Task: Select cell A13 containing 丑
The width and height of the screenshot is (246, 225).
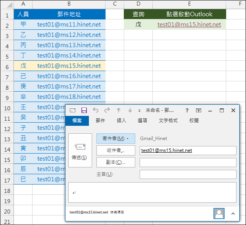Action: pyautogui.click(x=23, y=138)
